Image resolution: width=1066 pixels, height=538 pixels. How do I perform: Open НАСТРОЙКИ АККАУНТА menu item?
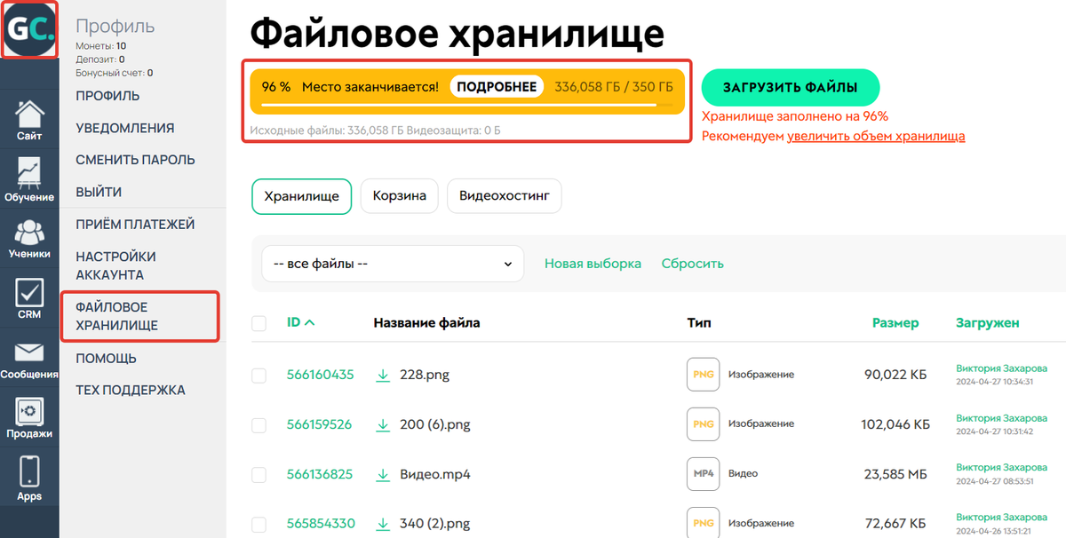116,265
